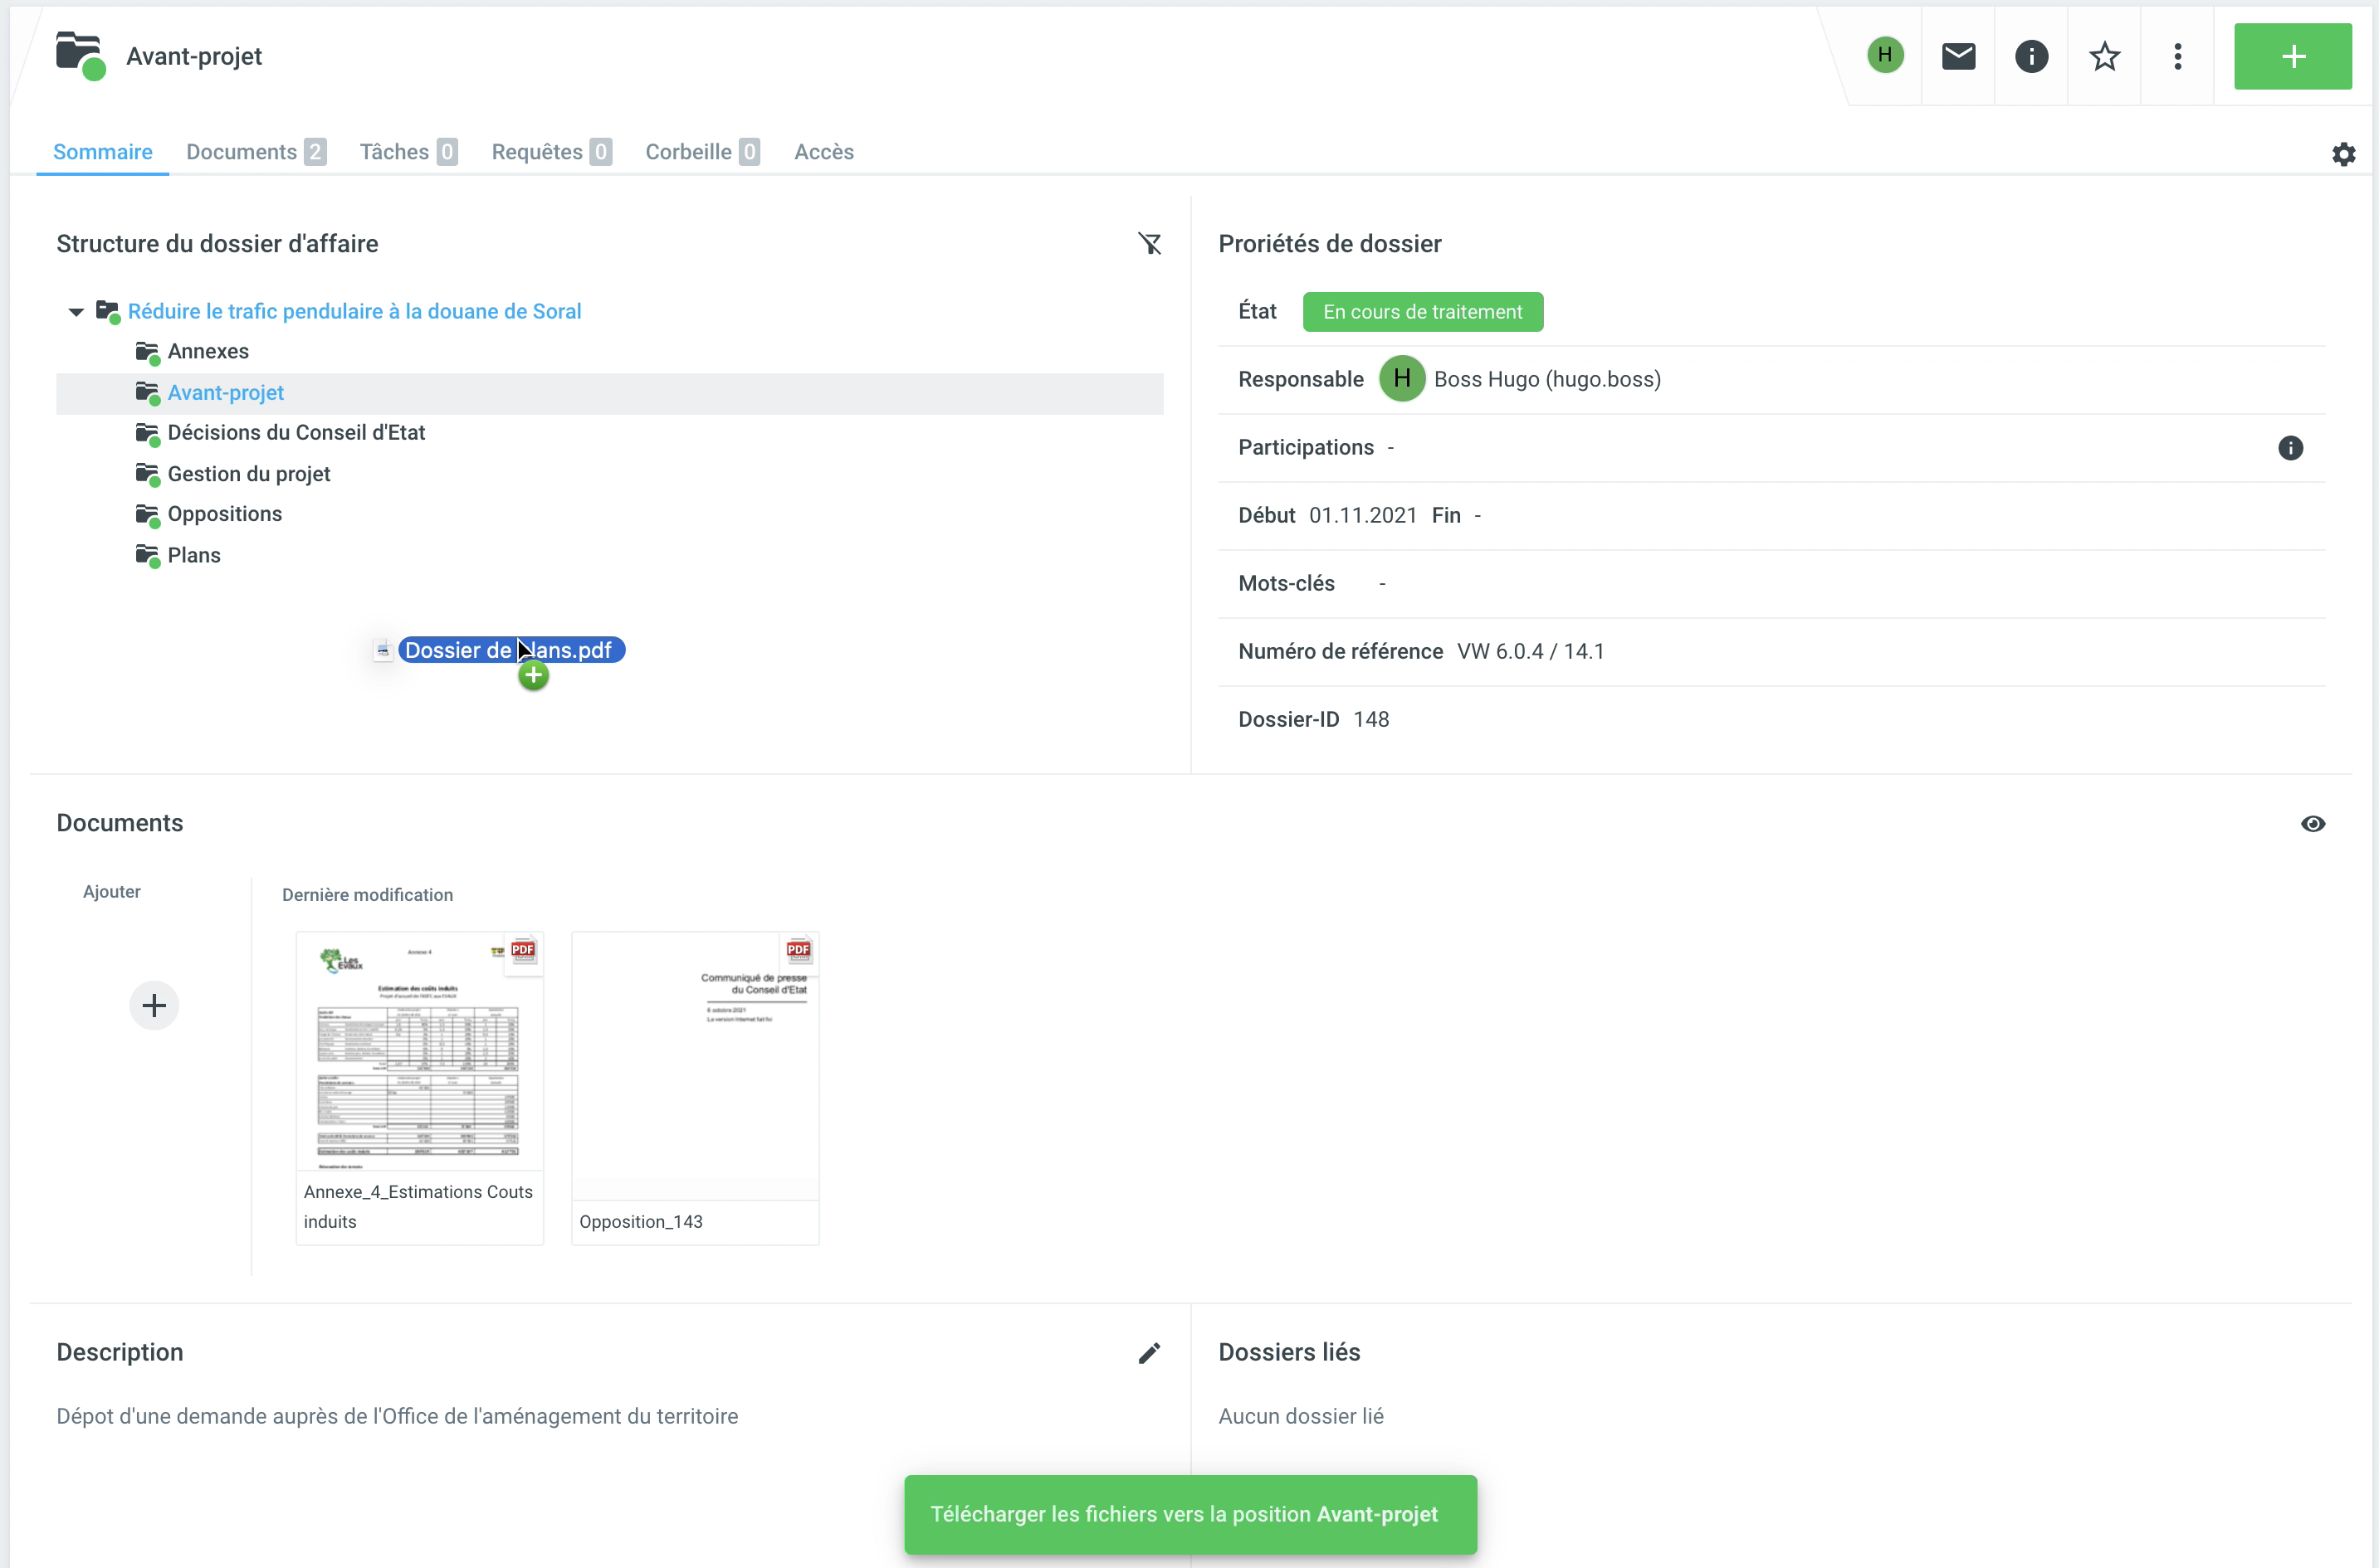This screenshot has width=2379, height=1568.
Task: Collapse the Réduire le trafic pendulaire tree
Action: point(76,312)
